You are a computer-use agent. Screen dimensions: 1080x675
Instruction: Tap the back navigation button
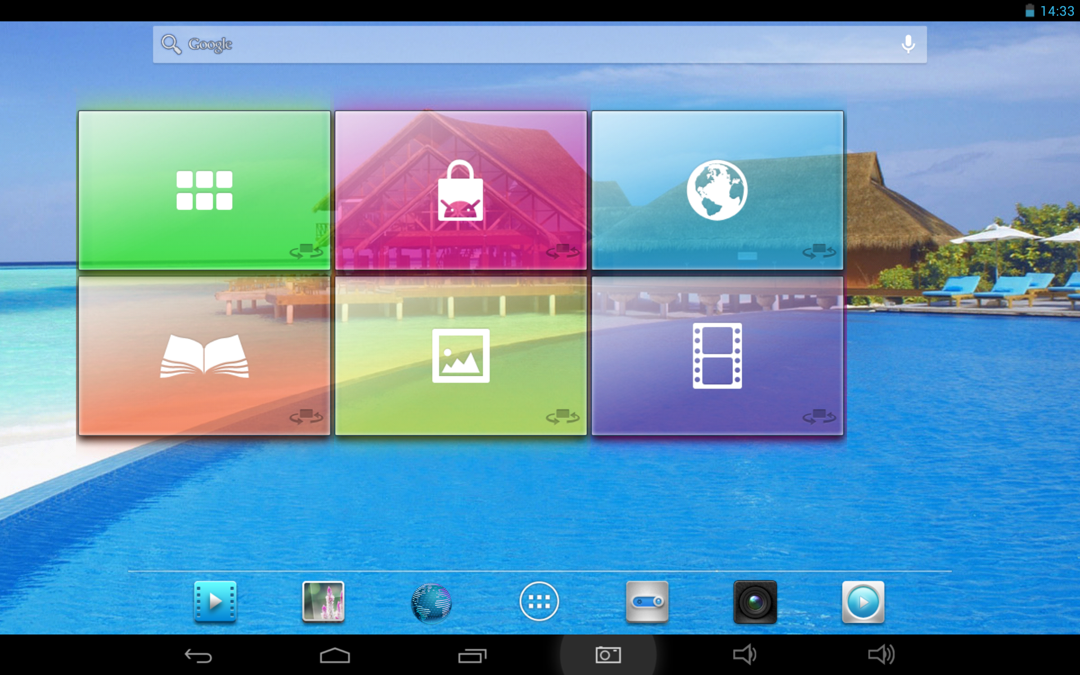[x=199, y=655]
